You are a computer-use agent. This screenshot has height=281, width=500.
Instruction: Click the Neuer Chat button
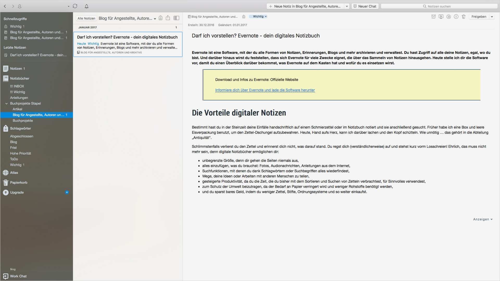[x=365, y=6]
